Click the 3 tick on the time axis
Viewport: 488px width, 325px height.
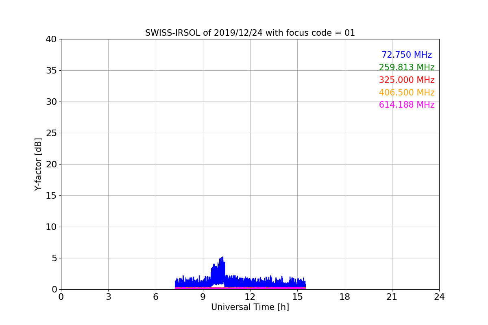(108, 297)
